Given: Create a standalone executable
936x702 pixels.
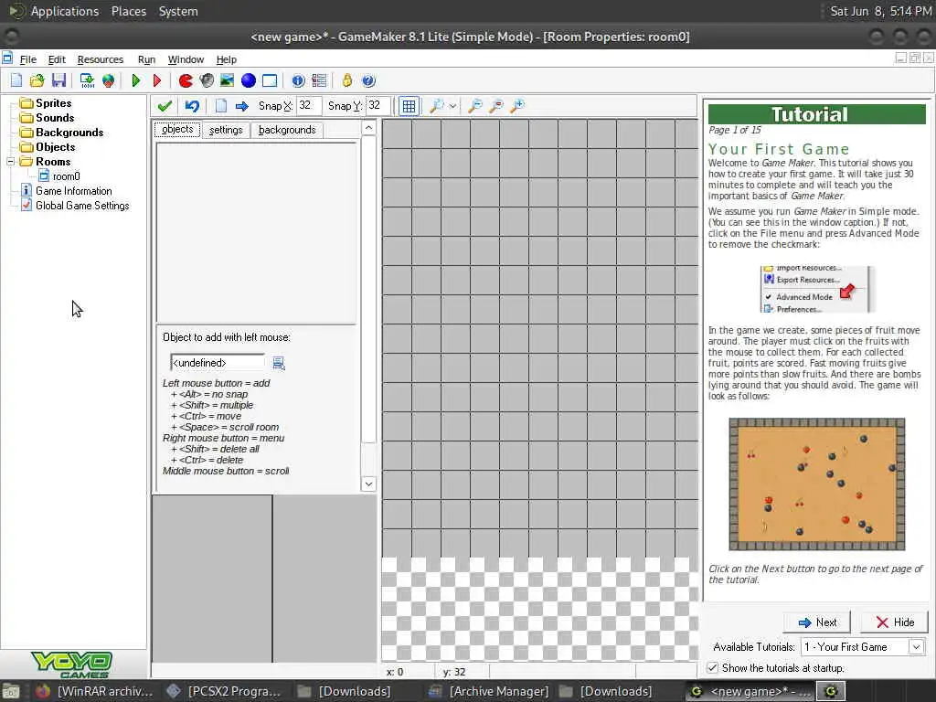Looking at the screenshot, I should [87, 80].
